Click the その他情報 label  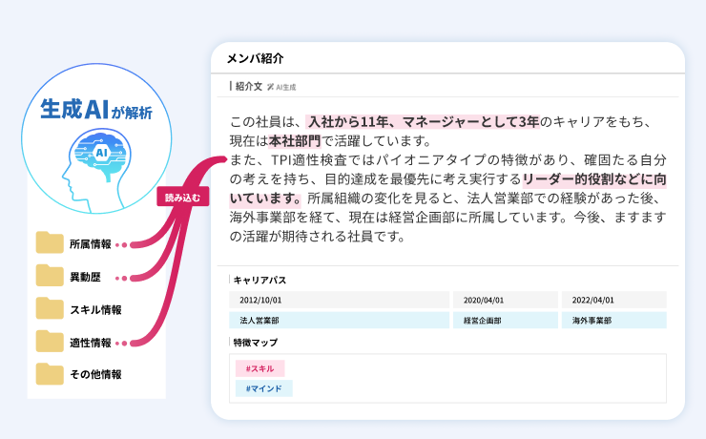[x=95, y=374]
